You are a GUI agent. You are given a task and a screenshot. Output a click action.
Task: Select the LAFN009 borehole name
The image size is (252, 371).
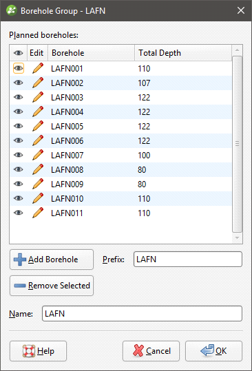67,184
